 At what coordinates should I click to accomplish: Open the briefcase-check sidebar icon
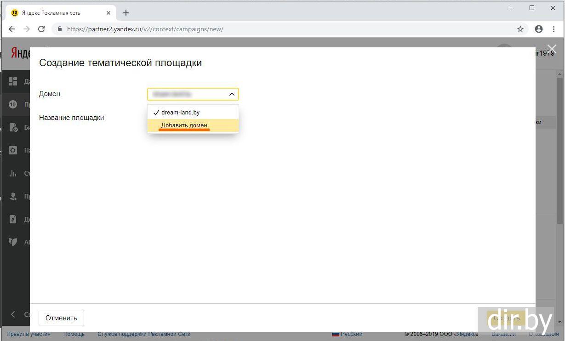[x=13, y=127]
